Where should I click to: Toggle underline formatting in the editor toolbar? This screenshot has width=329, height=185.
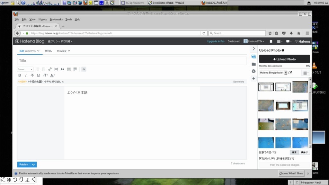pyautogui.click(x=39, y=75)
